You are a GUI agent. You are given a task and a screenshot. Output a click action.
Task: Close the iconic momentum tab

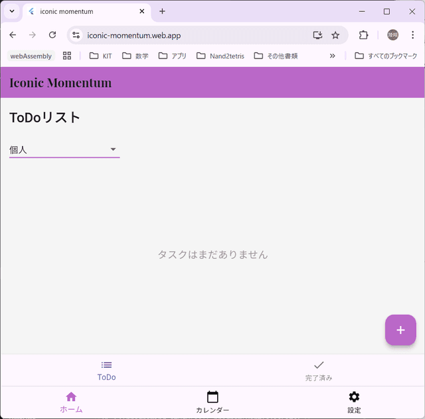tap(141, 11)
